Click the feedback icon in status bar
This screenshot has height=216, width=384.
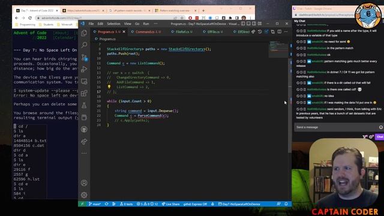click(x=278, y=204)
